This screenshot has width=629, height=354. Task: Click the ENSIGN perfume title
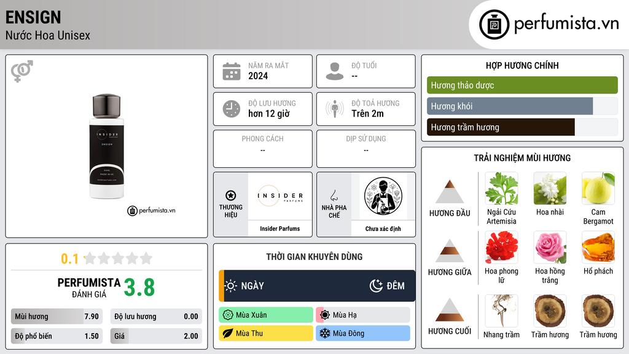tap(33, 17)
